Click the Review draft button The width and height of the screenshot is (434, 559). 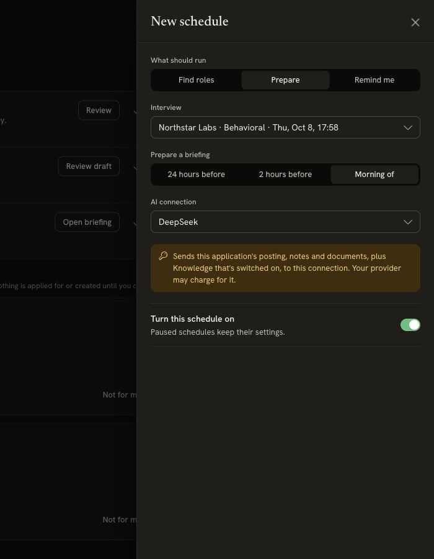[x=89, y=166]
